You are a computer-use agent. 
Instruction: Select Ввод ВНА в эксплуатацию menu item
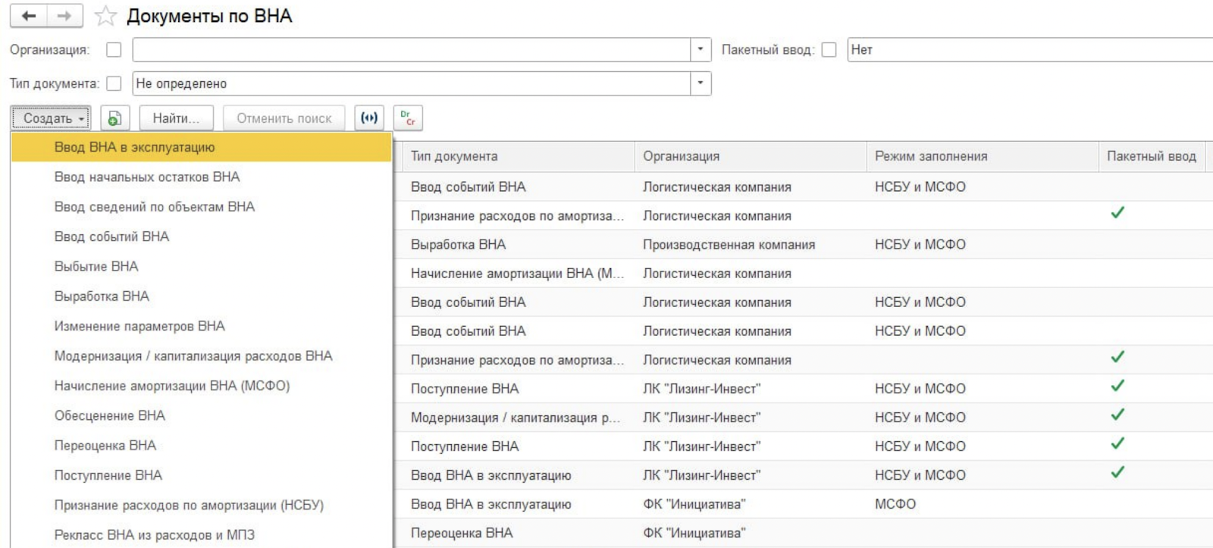tap(134, 147)
